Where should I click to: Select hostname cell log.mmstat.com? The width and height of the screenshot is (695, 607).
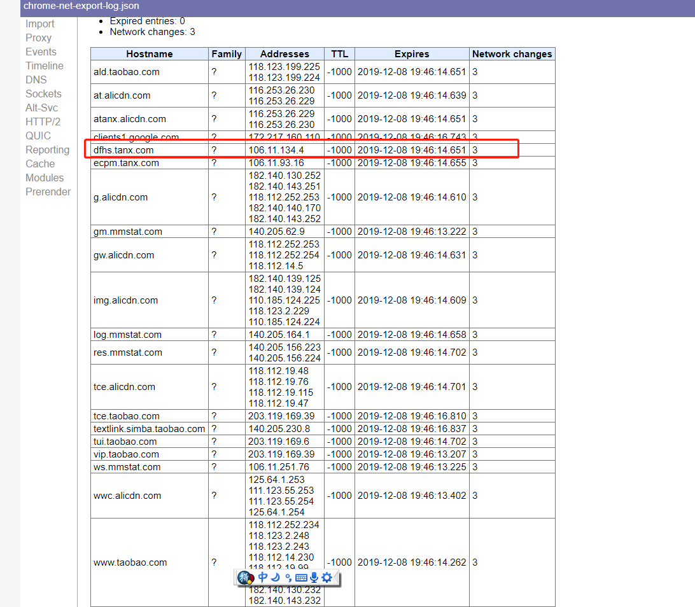[x=150, y=335]
